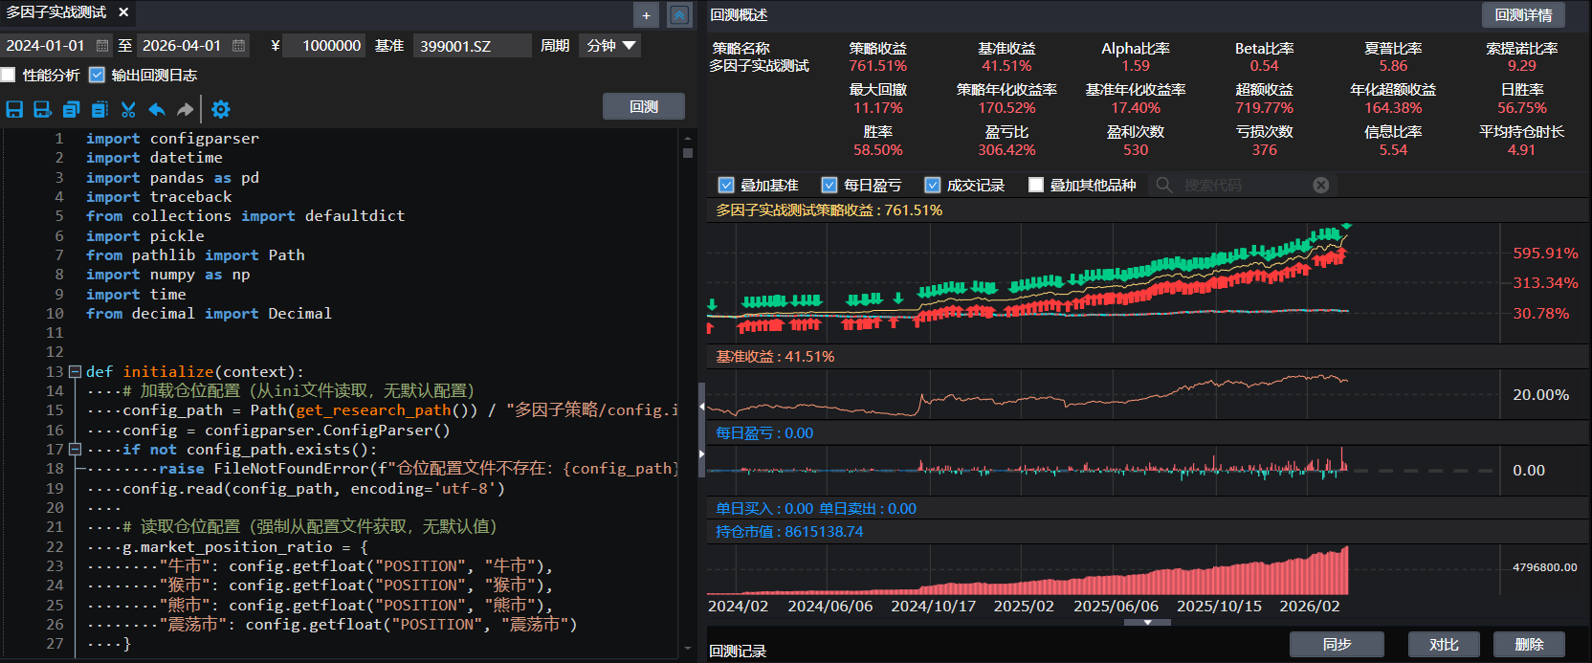Toggle the 叠加基准 overlay checkbox
The width and height of the screenshot is (1592, 663).
coord(726,185)
